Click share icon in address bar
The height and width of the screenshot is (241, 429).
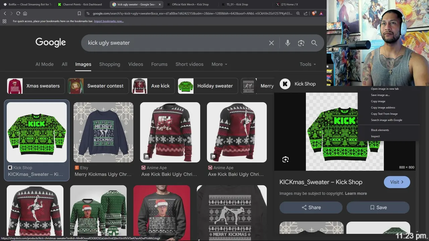point(306,13)
